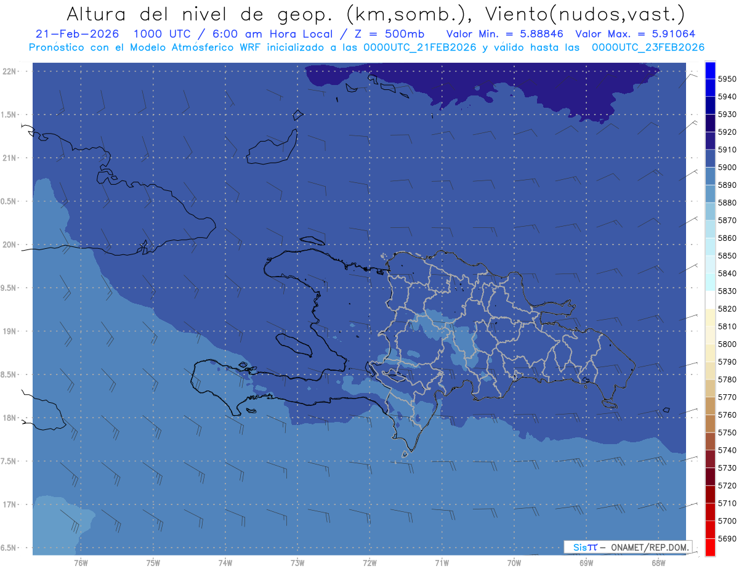Click the '68W' longitude label
Screen dimensions: 739x571
(658, 563)
